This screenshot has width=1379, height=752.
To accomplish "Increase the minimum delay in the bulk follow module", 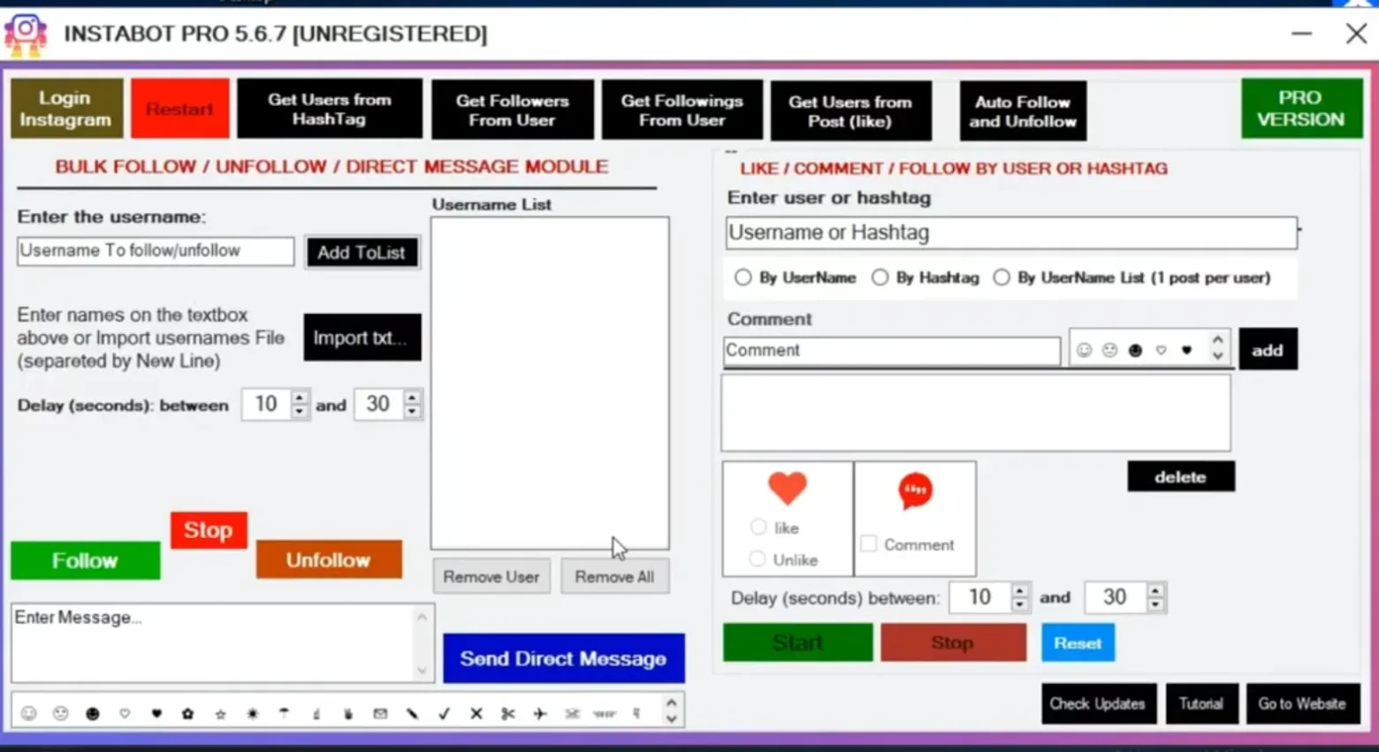I will coord(300,398).
